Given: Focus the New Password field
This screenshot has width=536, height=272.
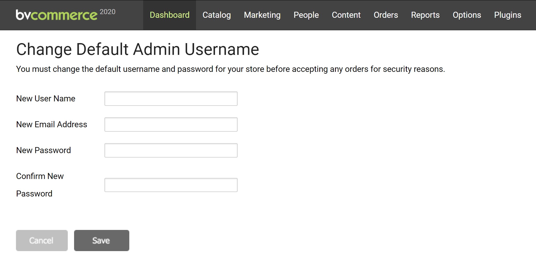Looking at the screenshot, I should point(171,150).
